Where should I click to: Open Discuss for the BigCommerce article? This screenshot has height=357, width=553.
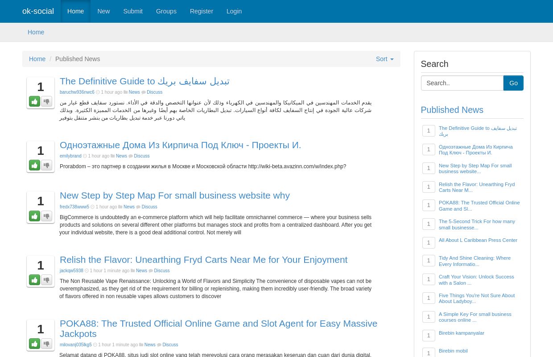click(149, 207)
